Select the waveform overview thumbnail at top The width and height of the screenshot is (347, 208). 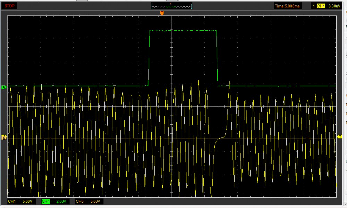point(171,6)
